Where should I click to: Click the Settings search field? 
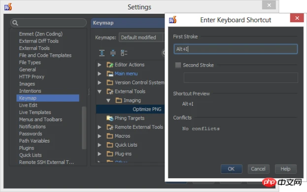click(x=48, y=23)
